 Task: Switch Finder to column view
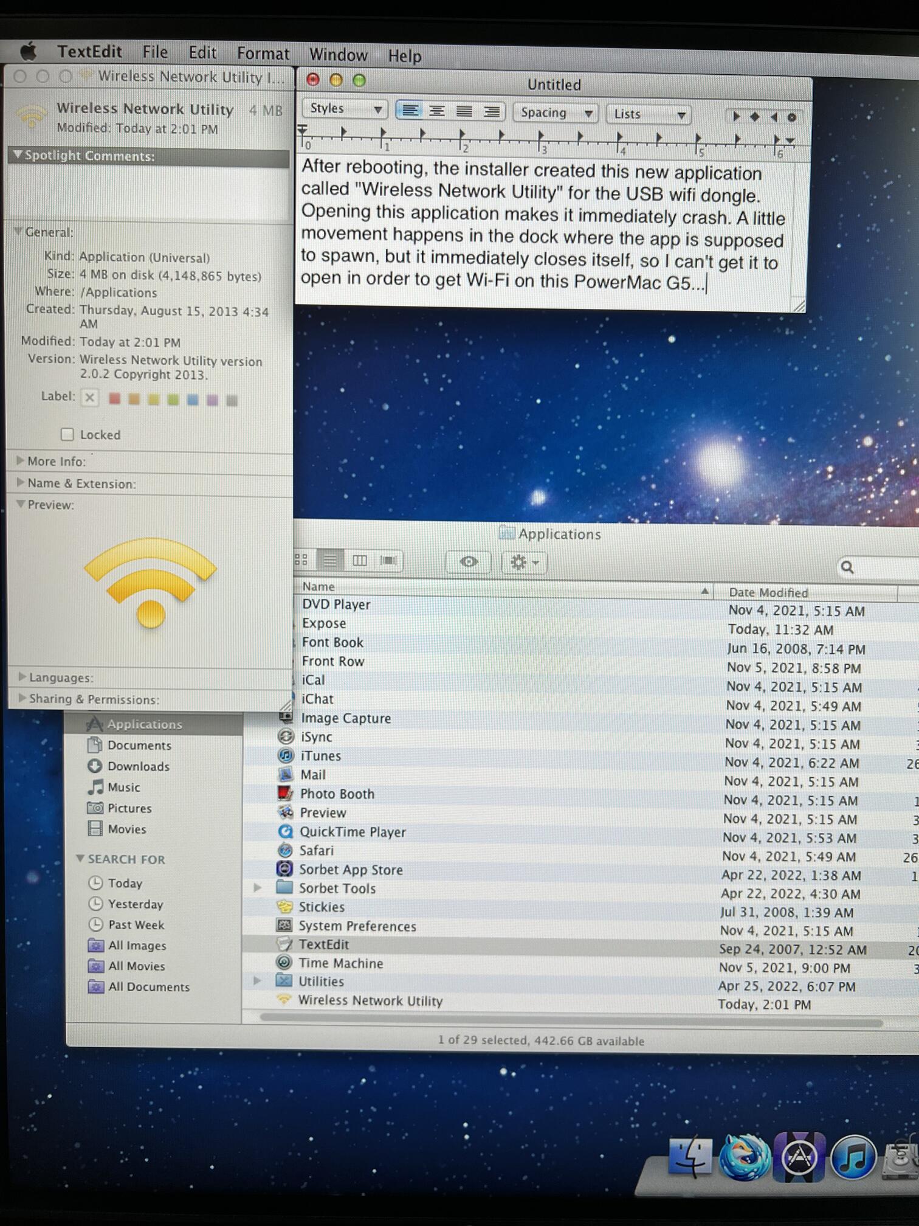click(359, 561)
